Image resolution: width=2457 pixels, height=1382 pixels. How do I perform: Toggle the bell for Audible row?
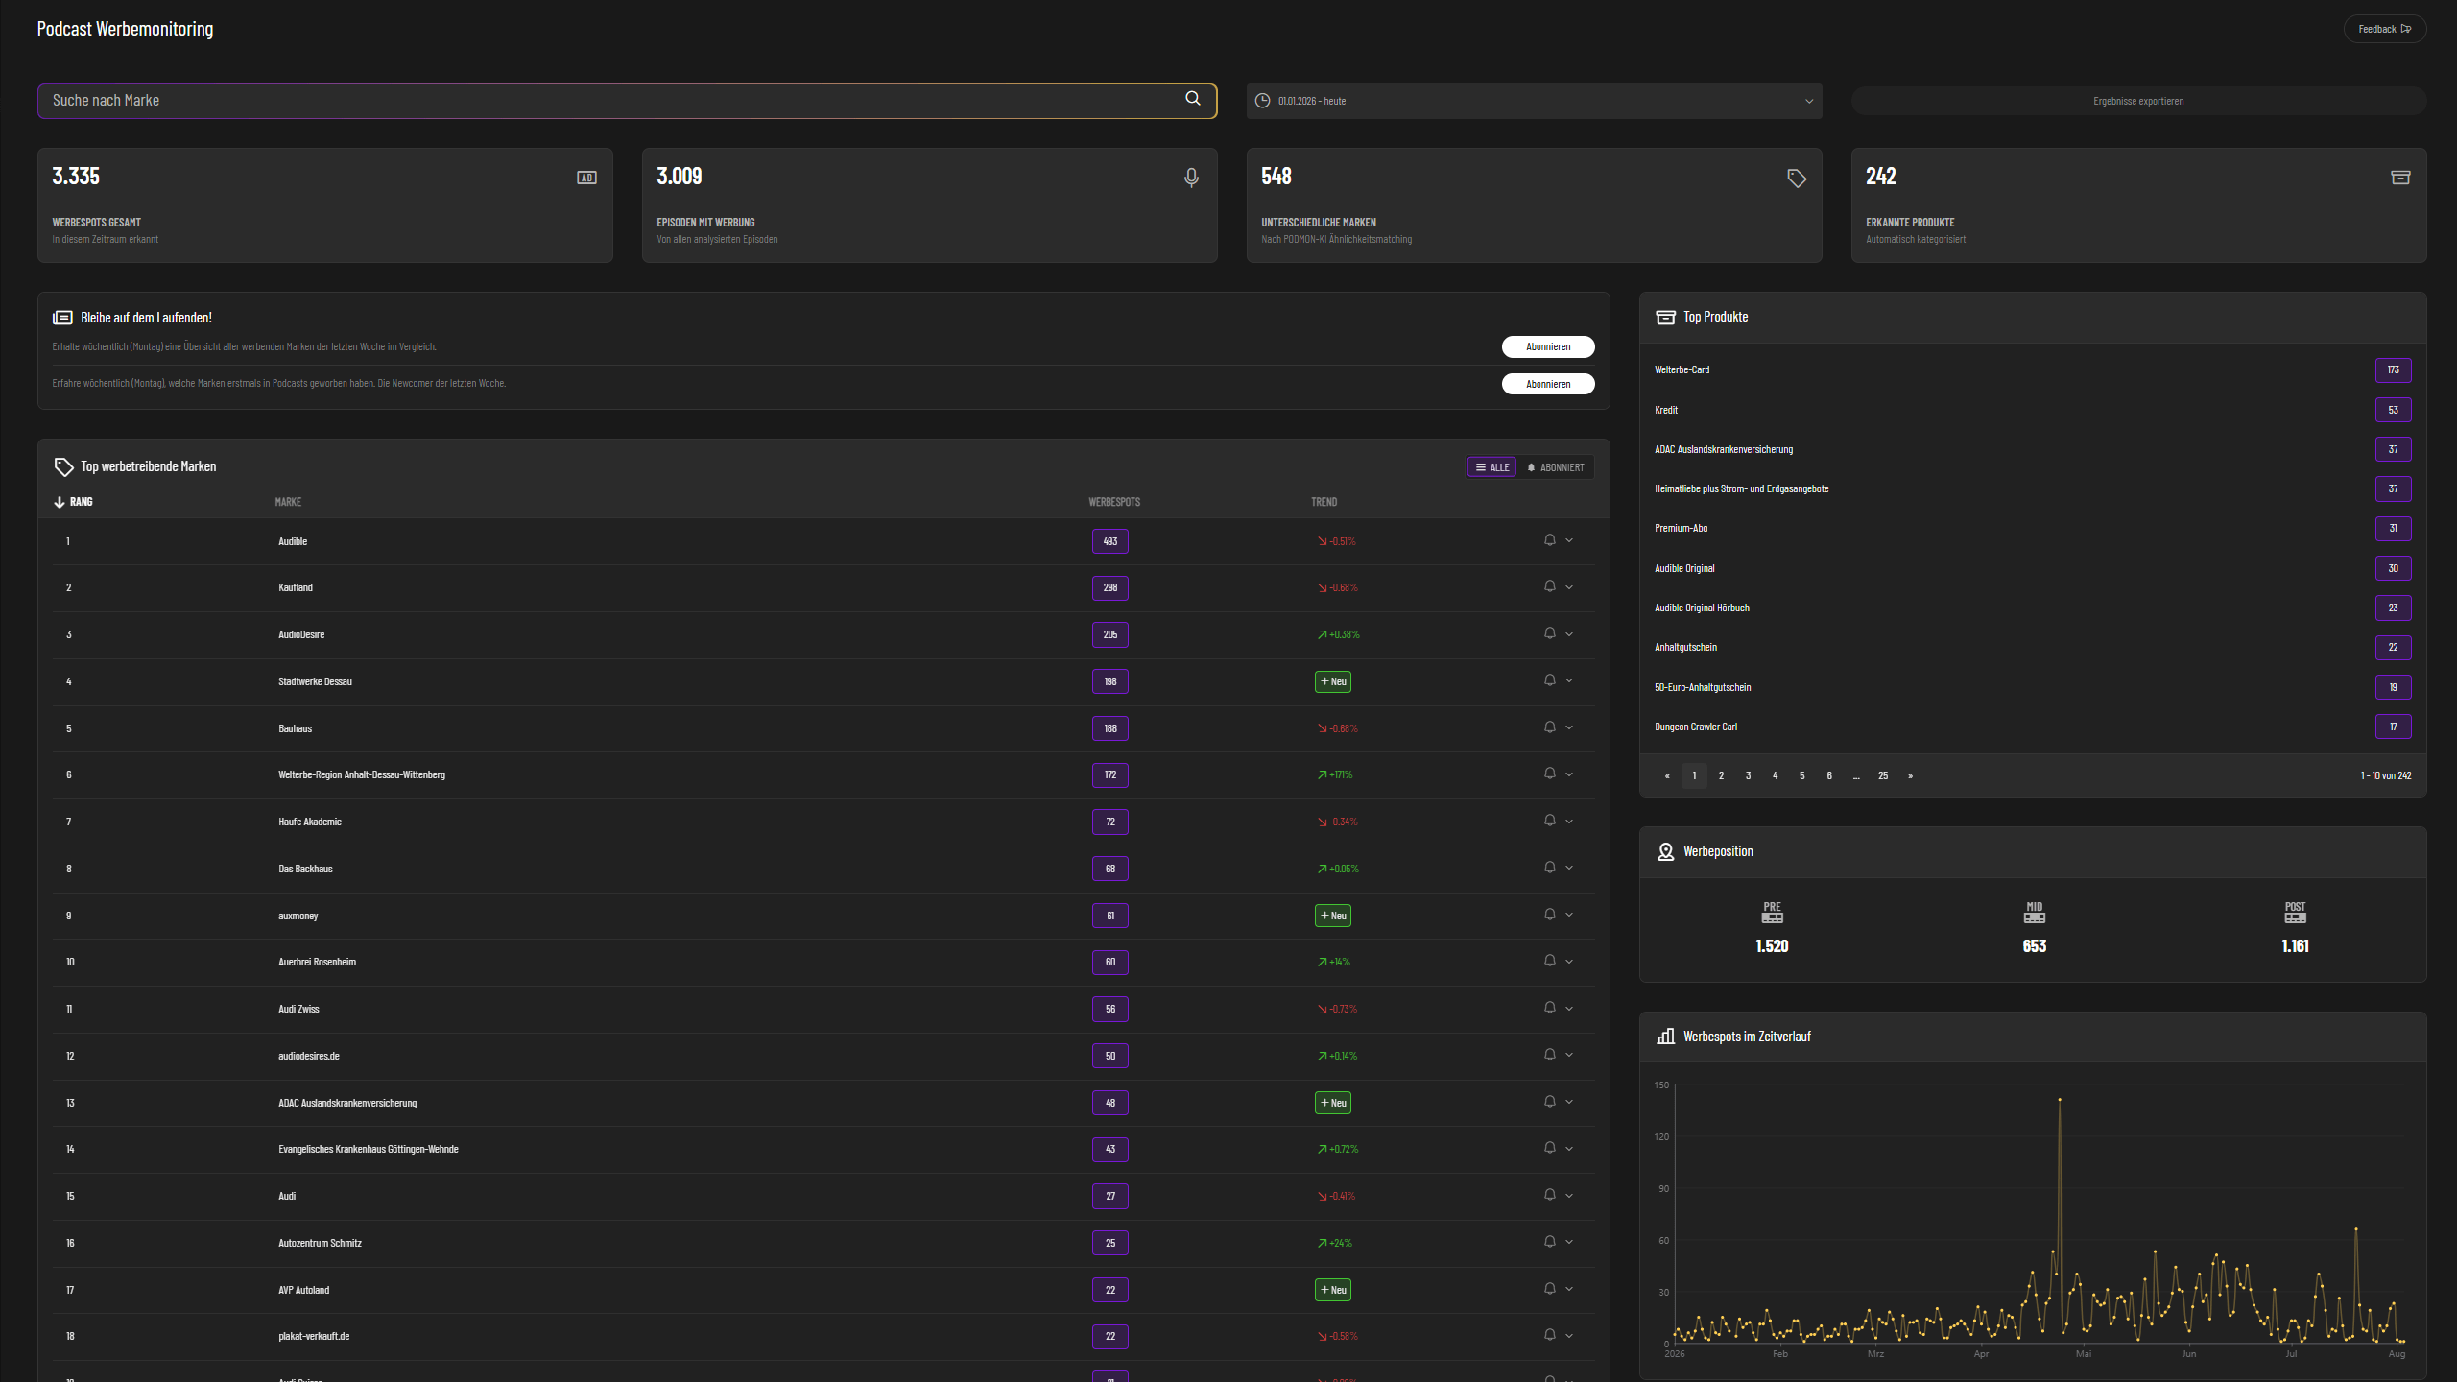[x=1549, y=540]
